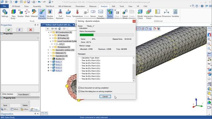212x119 pixels.
Task: Open the Material tool
Action: point(34,13)
